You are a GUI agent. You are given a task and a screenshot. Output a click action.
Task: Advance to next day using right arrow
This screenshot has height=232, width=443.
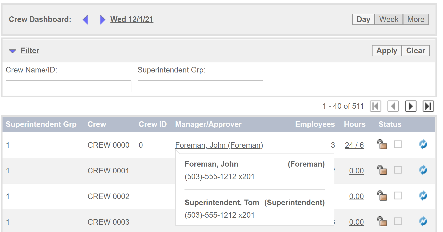tap(102, 20)
